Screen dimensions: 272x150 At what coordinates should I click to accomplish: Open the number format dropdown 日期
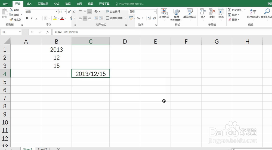click(x=155, y=12)
